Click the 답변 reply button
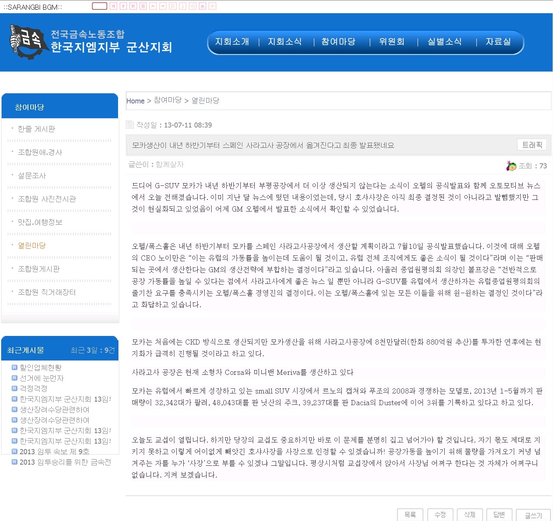The image size is (553, 521). tap(499, 514)
